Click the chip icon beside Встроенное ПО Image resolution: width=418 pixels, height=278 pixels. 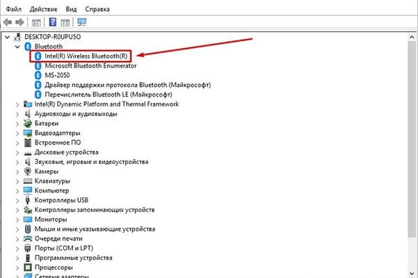coord(28,142)
